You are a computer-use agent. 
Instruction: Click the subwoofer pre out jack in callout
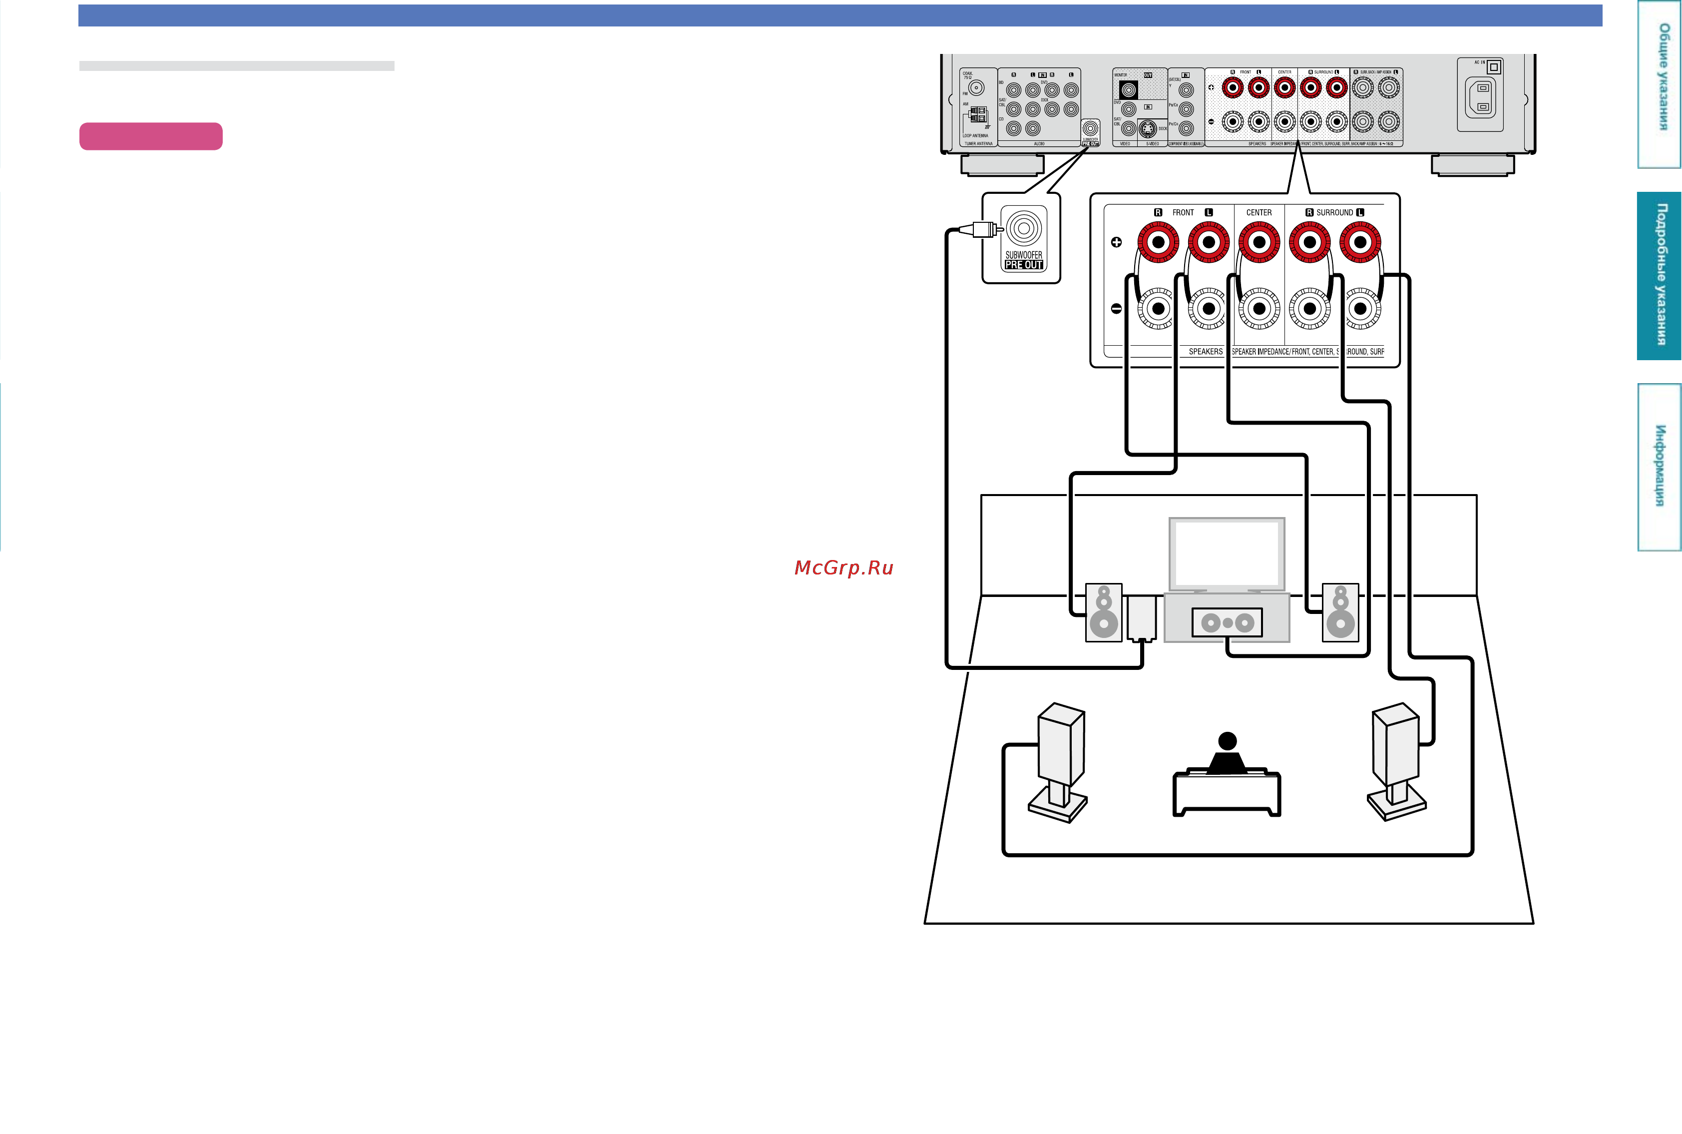pyautogui.click(x=1023, y=228)
